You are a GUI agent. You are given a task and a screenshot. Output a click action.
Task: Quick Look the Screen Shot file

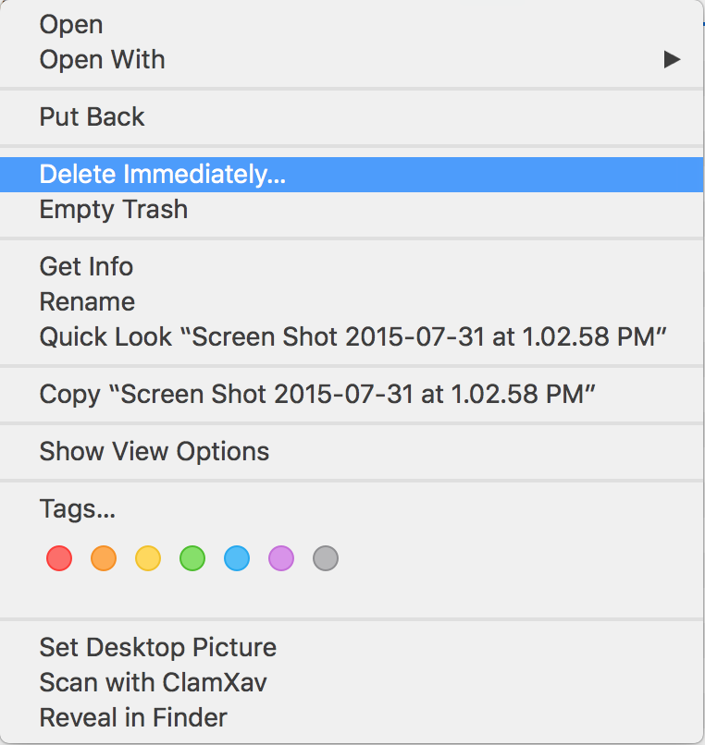tap(353, 337)
